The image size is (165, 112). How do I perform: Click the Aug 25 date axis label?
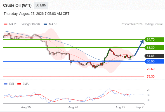click(x=26, y=107)
